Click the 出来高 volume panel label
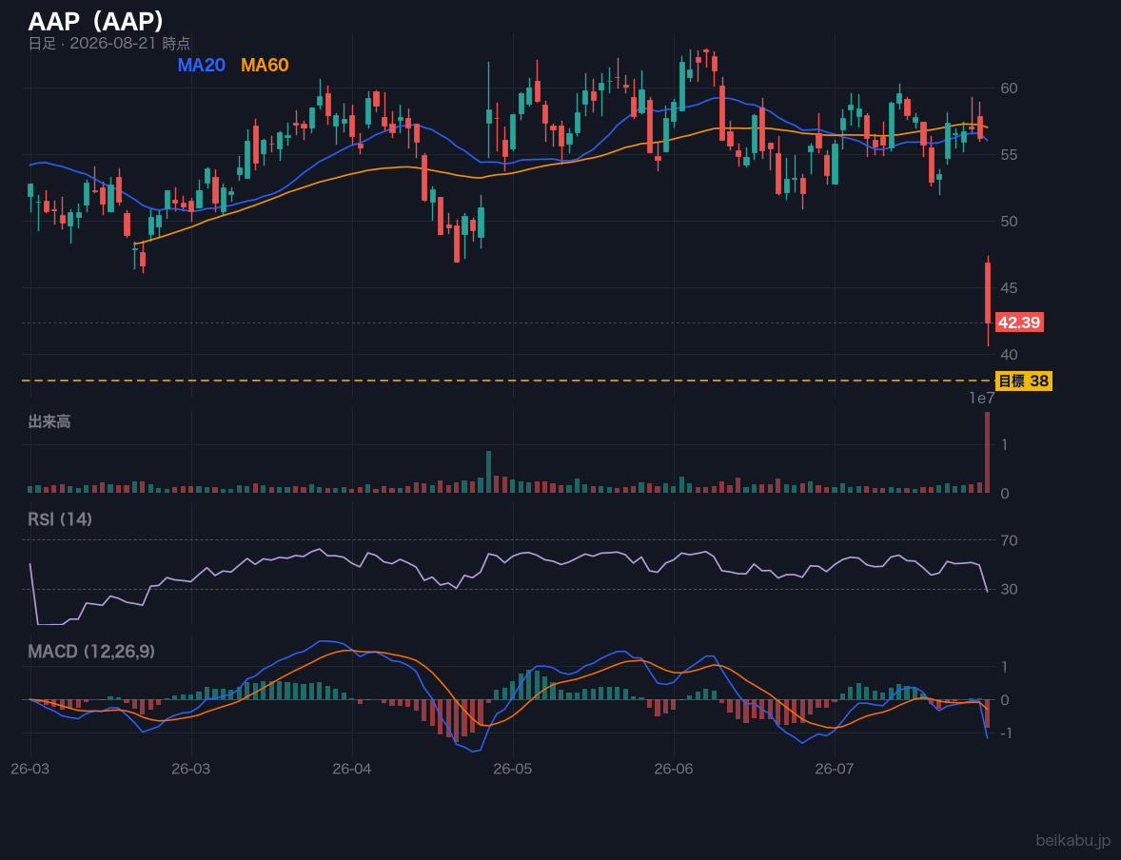The width and height of the screenshot is (1121, 860). pos(49,421)
